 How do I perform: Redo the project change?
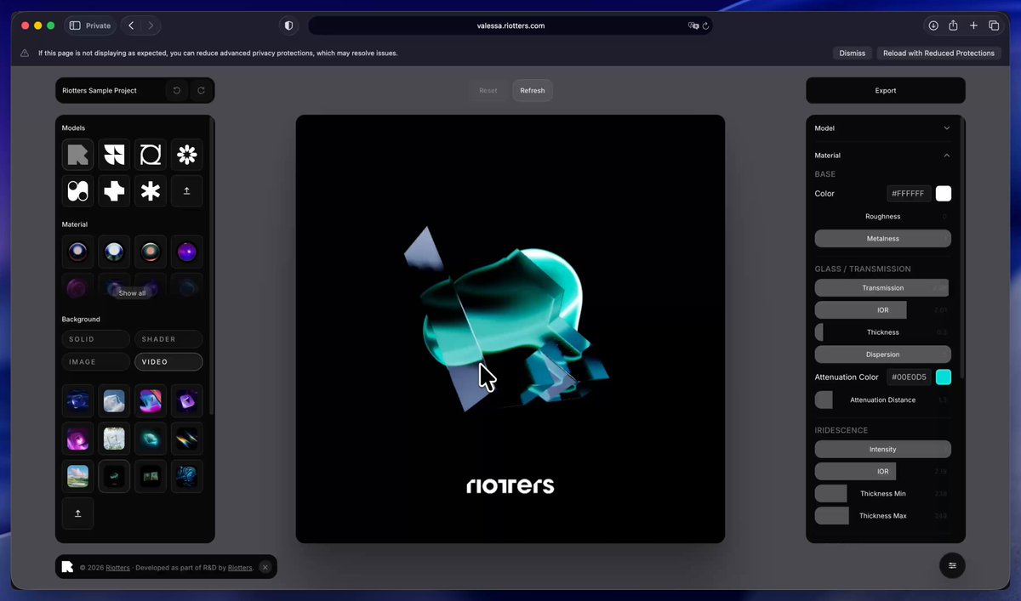[x=201, y=90]
